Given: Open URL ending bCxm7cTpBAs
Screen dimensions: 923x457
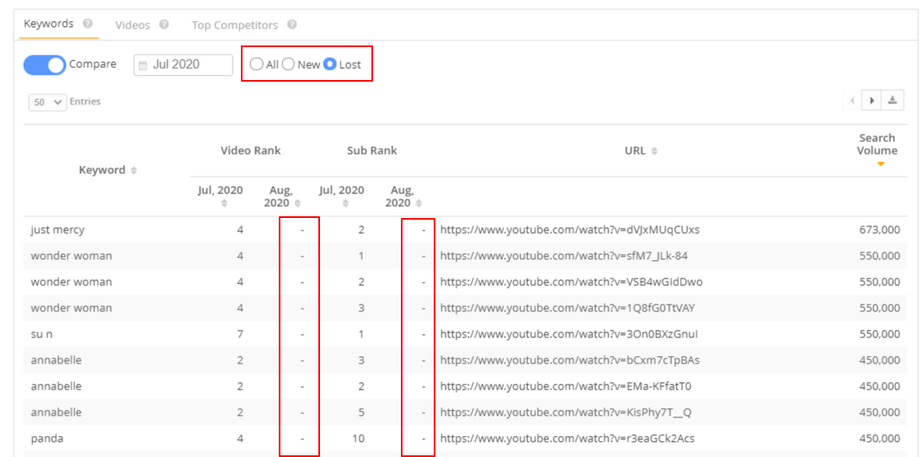Looking at the screenshot, I should click(x=570, y=360).
